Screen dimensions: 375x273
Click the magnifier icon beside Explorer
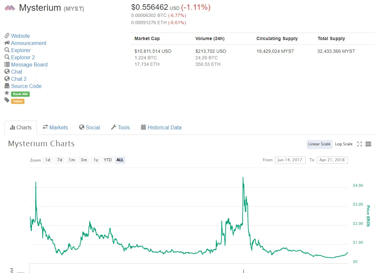click(x=7, y=50)
